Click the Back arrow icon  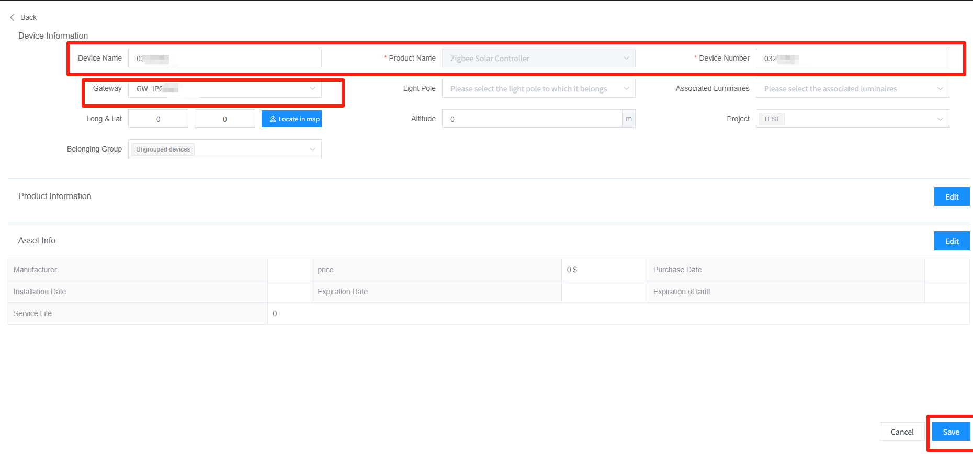tap(12, 17)
